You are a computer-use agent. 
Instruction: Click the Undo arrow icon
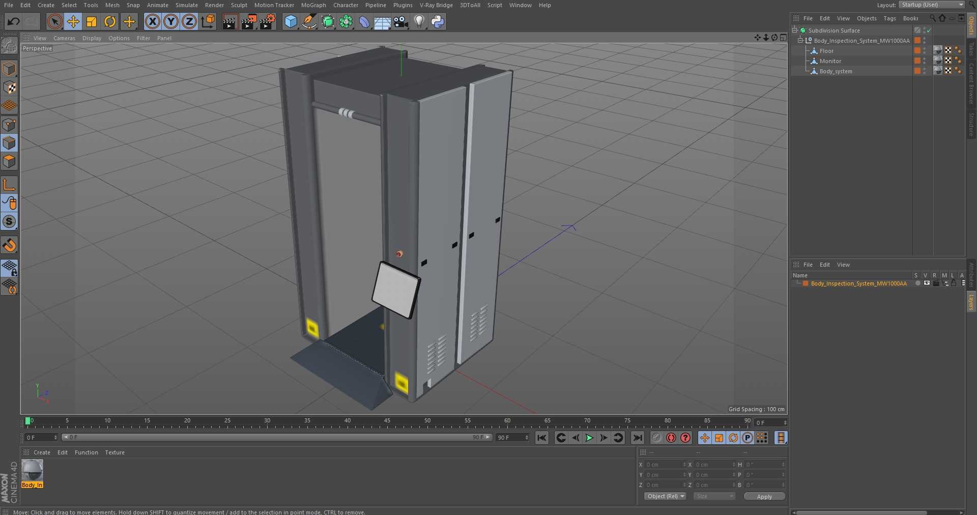[14, 21]
